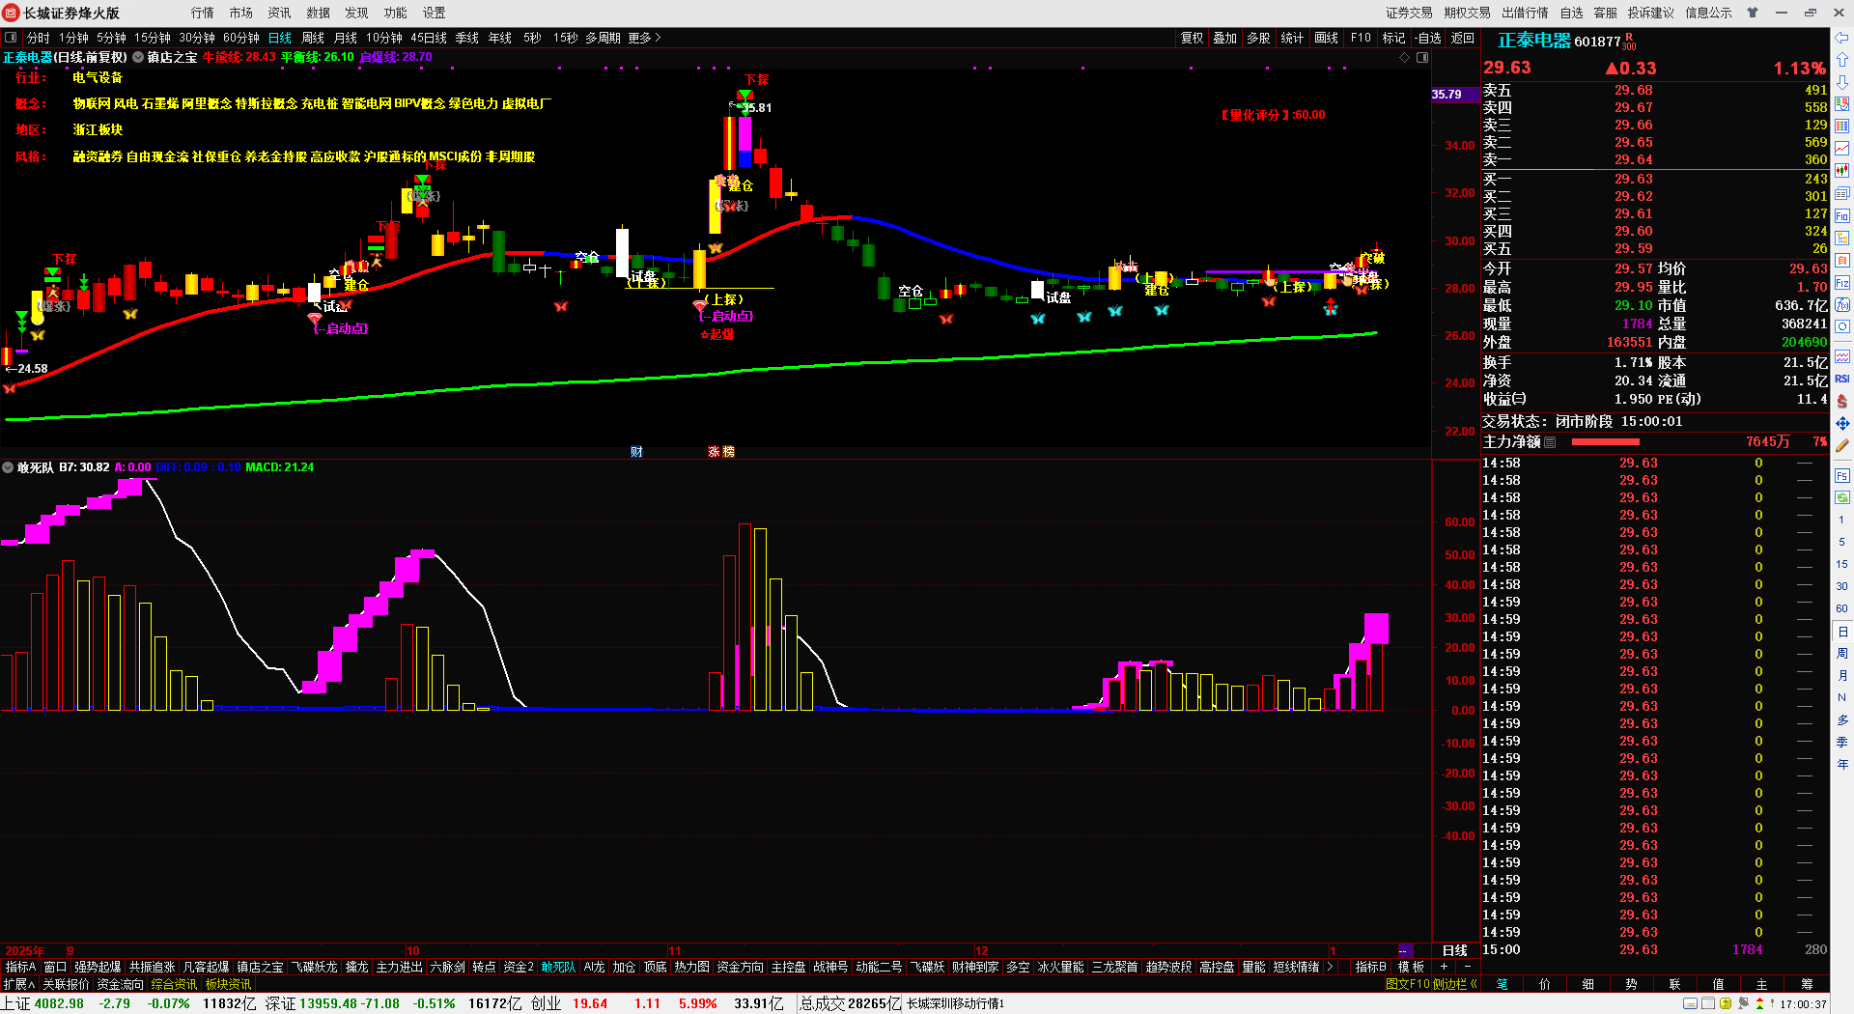
Task: Expand more indicator tabs with > arrow
Action: [1330, 967]
